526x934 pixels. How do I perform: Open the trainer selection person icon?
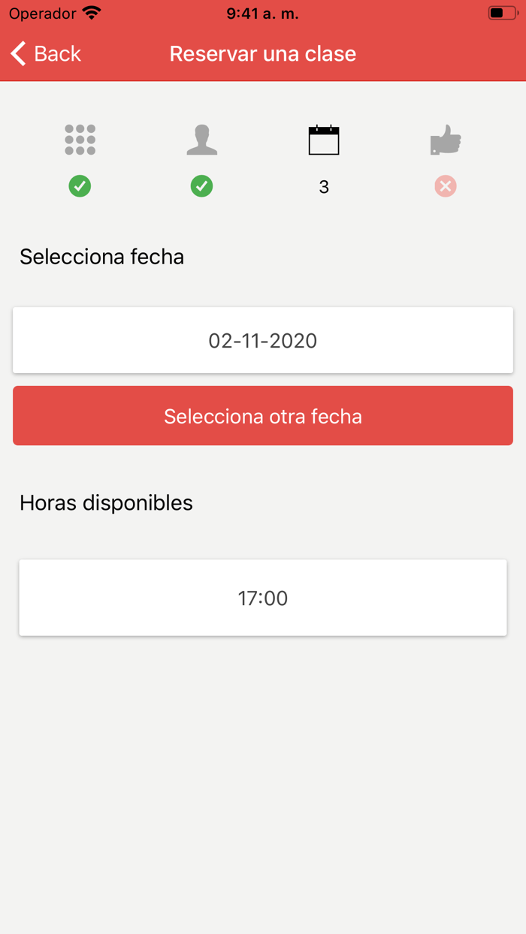pyautogui.click(x=201, y=139)
